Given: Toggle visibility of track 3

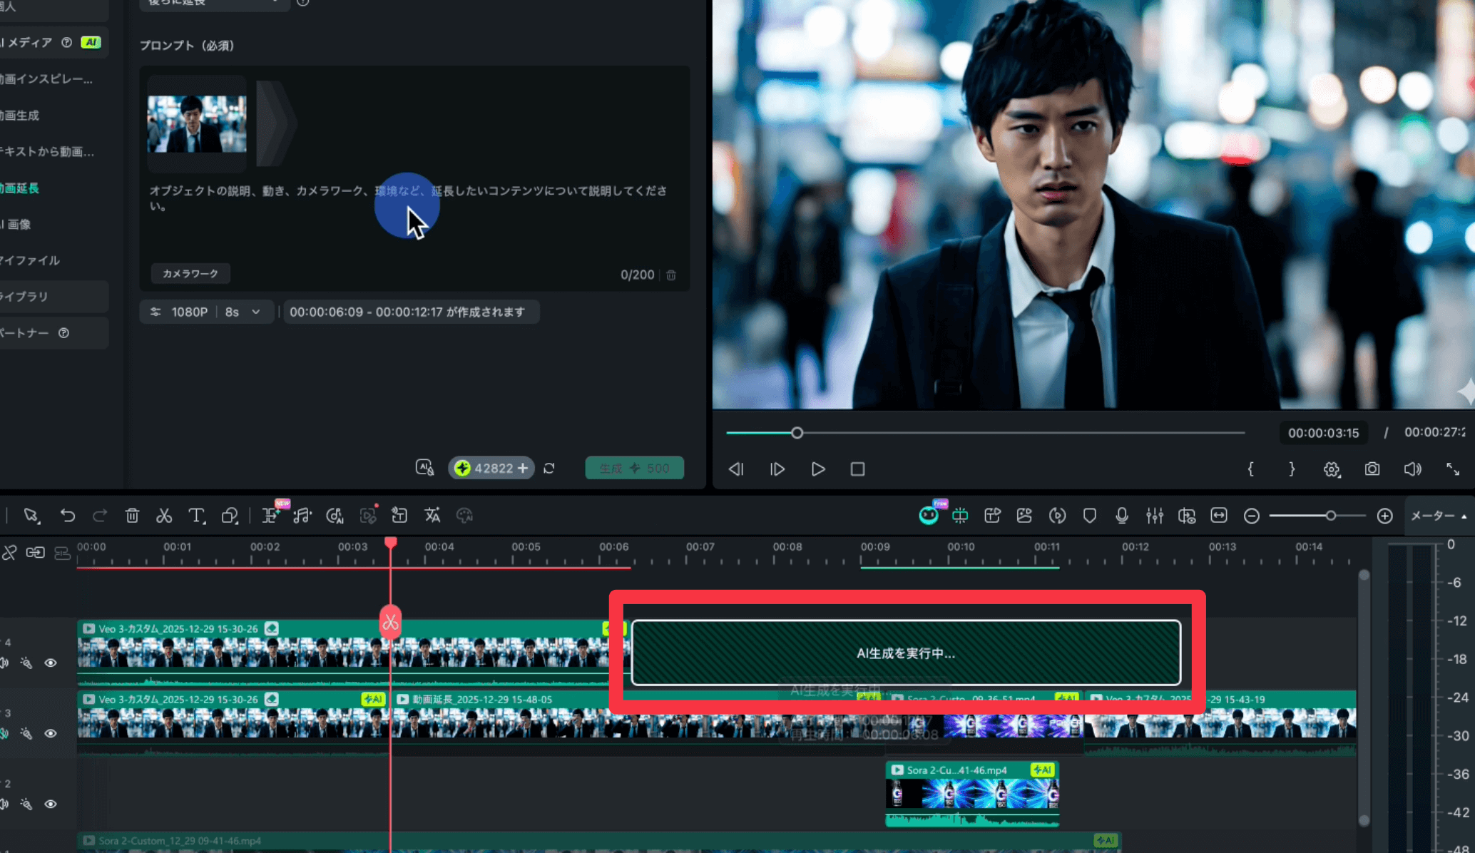Looking at the screenshot, I should [x=51, y=733].
